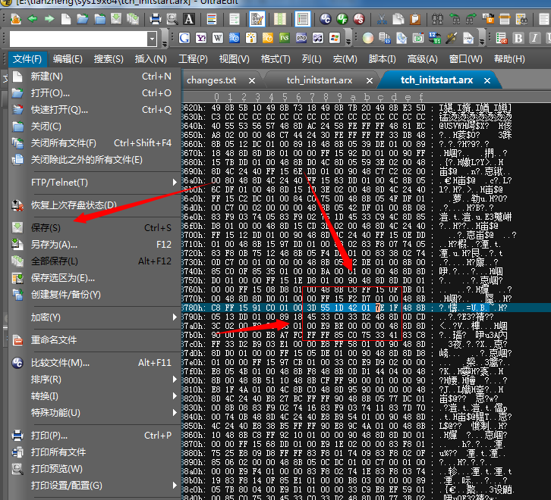Choose 另存为(A)... menu entry

pos(95,244)
